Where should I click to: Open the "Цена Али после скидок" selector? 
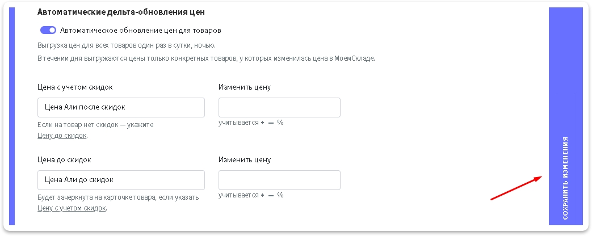[120, 107]
